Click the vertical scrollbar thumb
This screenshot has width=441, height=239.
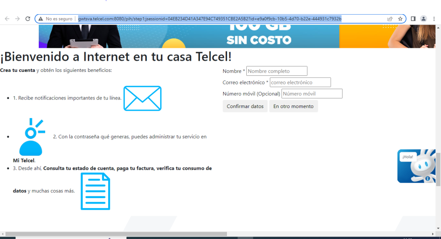(438, 169)
